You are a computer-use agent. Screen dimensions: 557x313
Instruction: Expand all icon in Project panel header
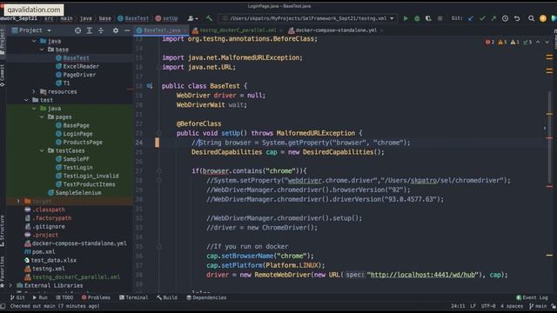pyautogui.click(x=90, y=30)
